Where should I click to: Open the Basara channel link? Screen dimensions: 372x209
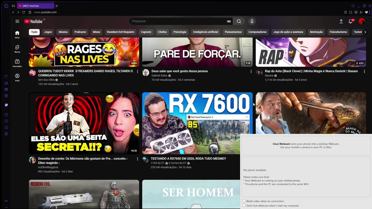(x=269, y=75)
